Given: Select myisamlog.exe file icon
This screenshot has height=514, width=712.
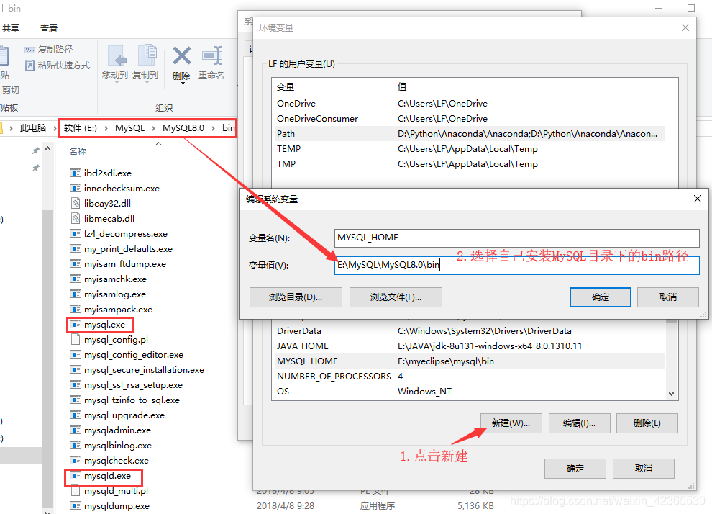Looking at the screenshot, I should point(76,294).
